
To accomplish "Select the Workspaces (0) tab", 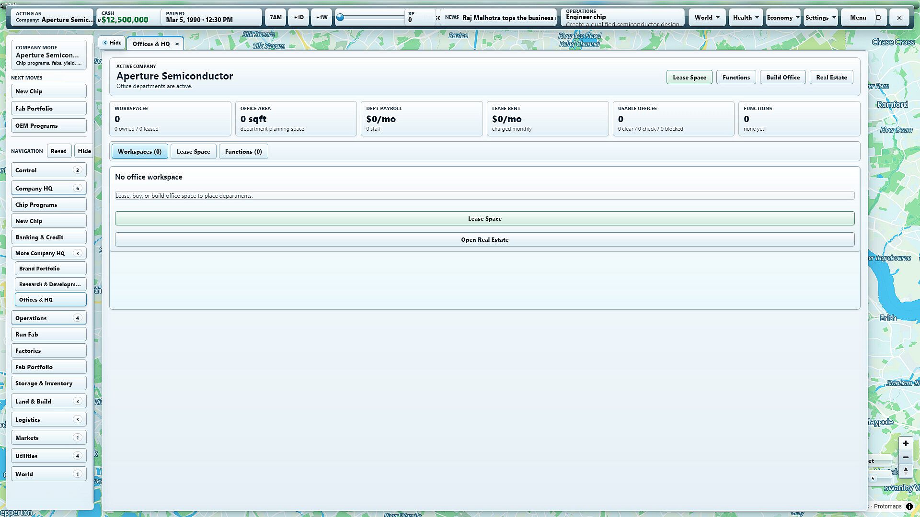I will pos(139,152).
